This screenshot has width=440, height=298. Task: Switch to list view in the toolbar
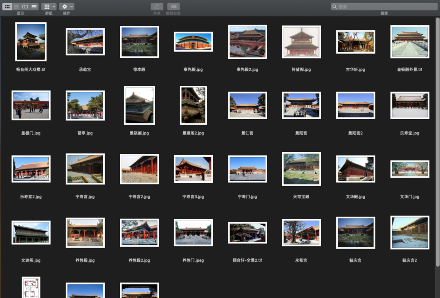pos(16,7)
